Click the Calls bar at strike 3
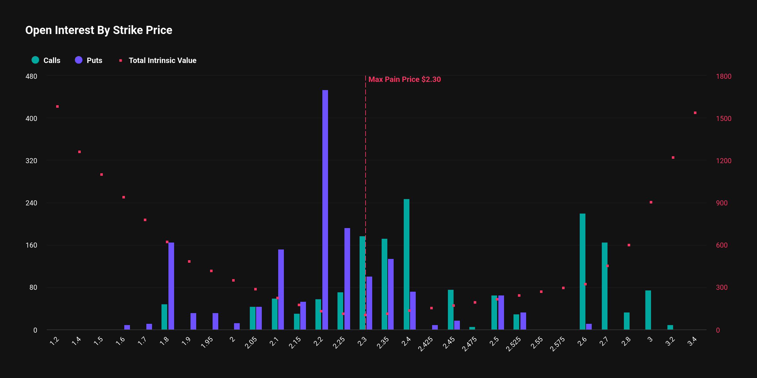This screenshot has width=757, height=378. (648, 310)
